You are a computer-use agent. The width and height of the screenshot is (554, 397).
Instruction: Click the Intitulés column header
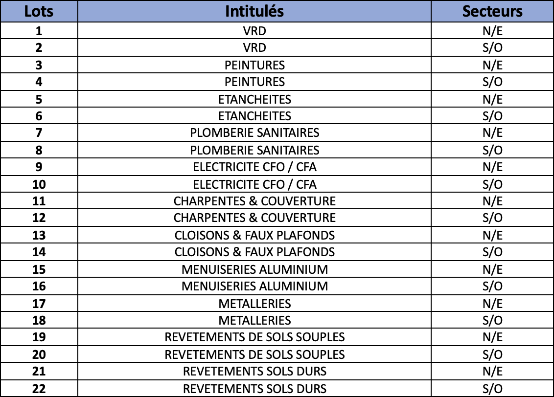click(x=254, y=11)
